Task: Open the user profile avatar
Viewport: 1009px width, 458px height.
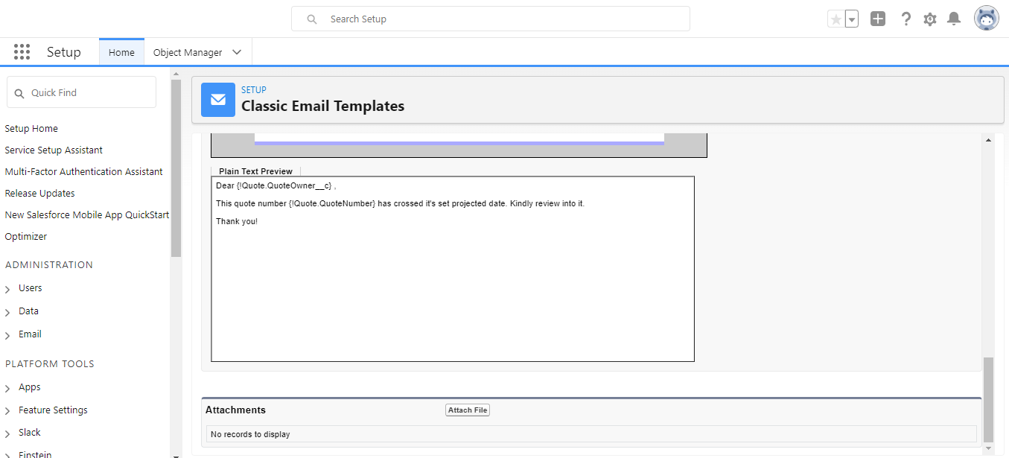Action: 987,19
